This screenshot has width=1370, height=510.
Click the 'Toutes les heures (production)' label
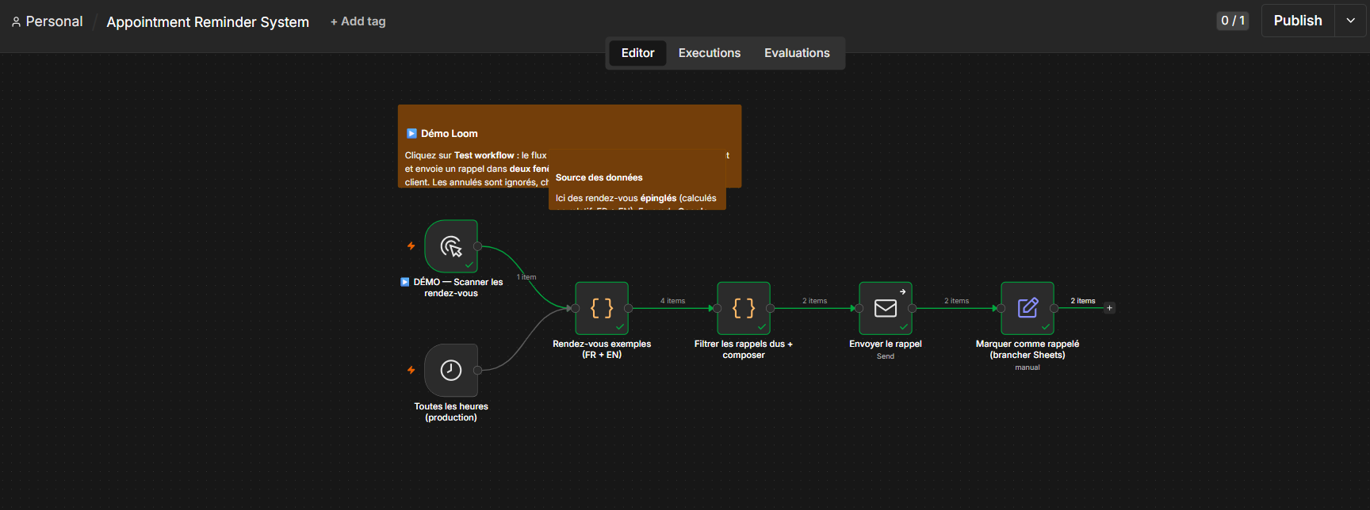tap(451, 412)
